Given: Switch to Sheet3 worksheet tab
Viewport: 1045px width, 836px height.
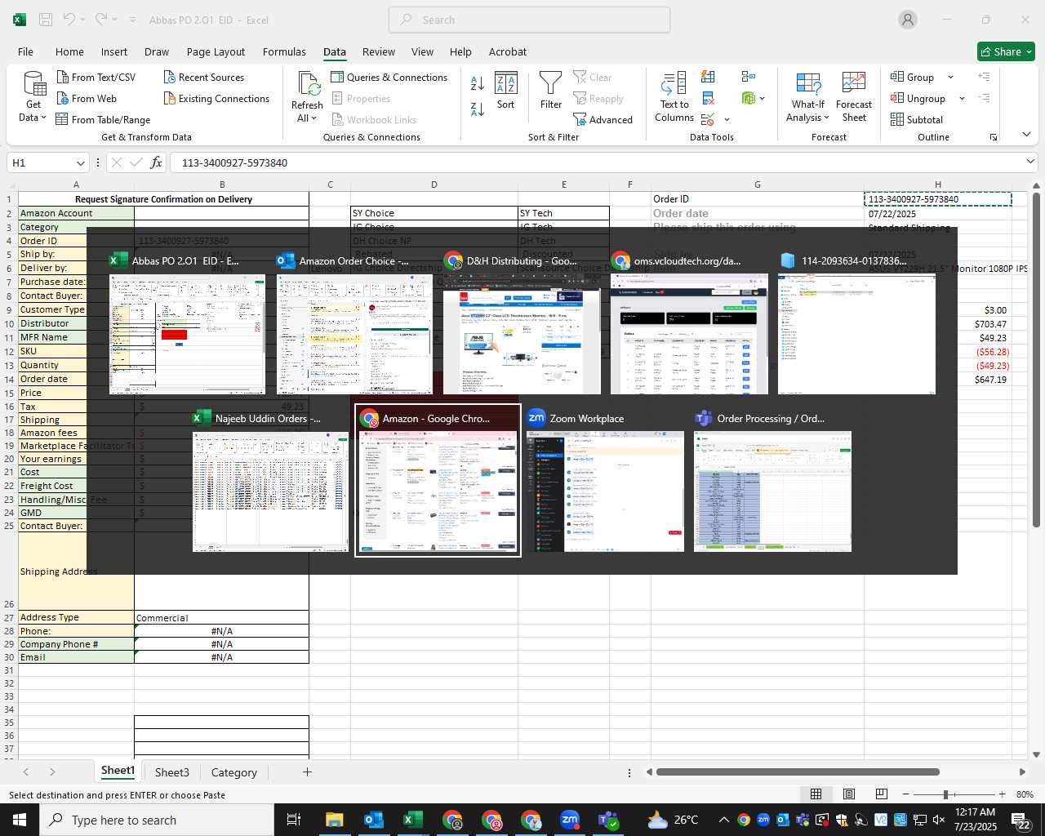Looking at the screenshot, I should pos(172,772).
